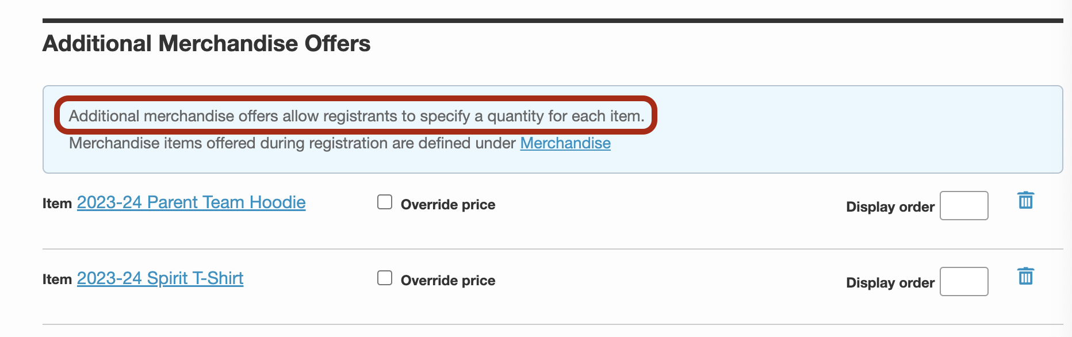This screenshot has height=337, width=1072.
Task: Tick Override price checkbox for Spirit T-Shirt
Action: point(385,278)
